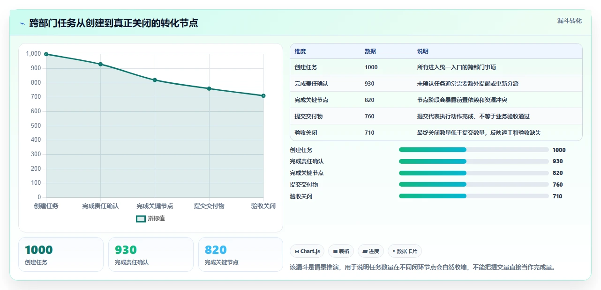The image size is (601, 290).
Task: Click the table value 710
Action: click(369, 133)
